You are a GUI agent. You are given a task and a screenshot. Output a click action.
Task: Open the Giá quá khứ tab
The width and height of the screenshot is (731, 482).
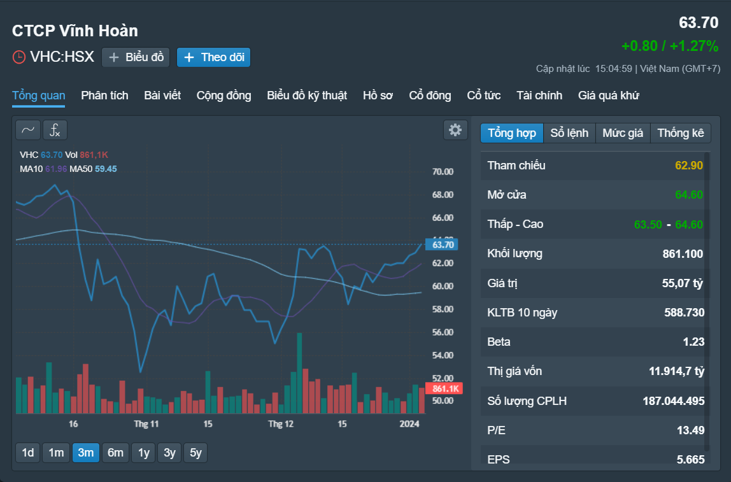tap(608, 96)
